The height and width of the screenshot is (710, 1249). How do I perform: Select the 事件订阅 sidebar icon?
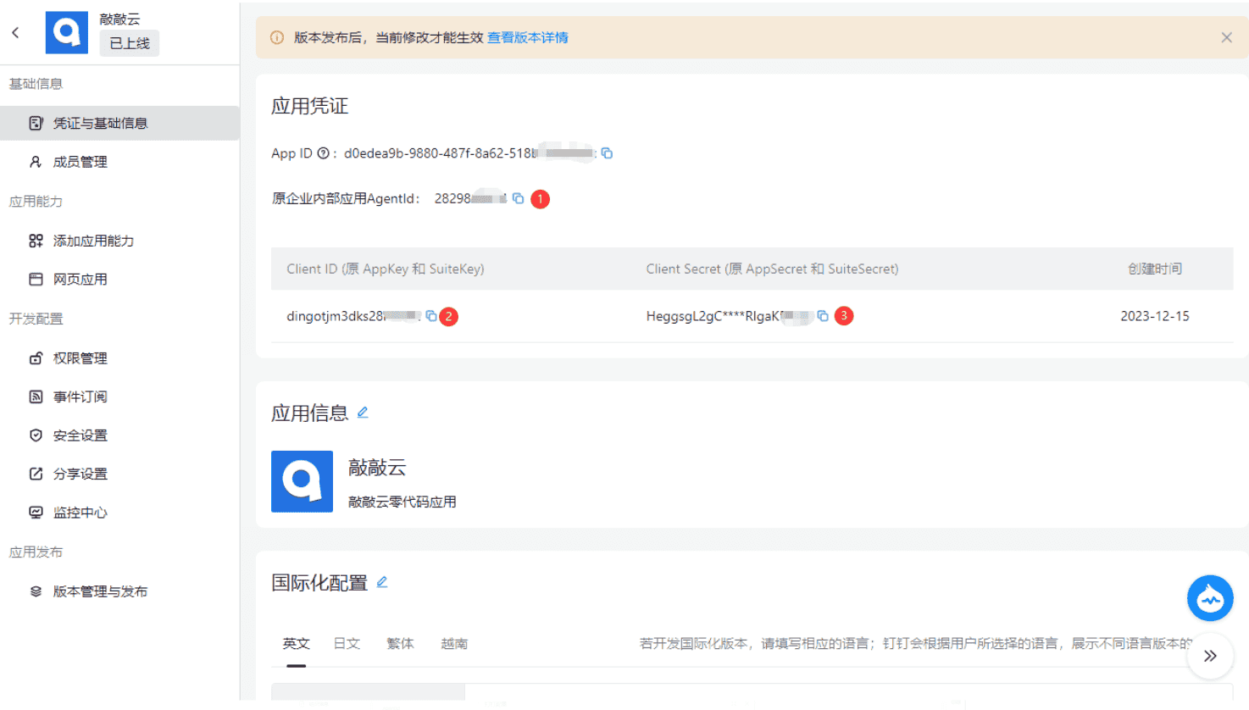35,396
